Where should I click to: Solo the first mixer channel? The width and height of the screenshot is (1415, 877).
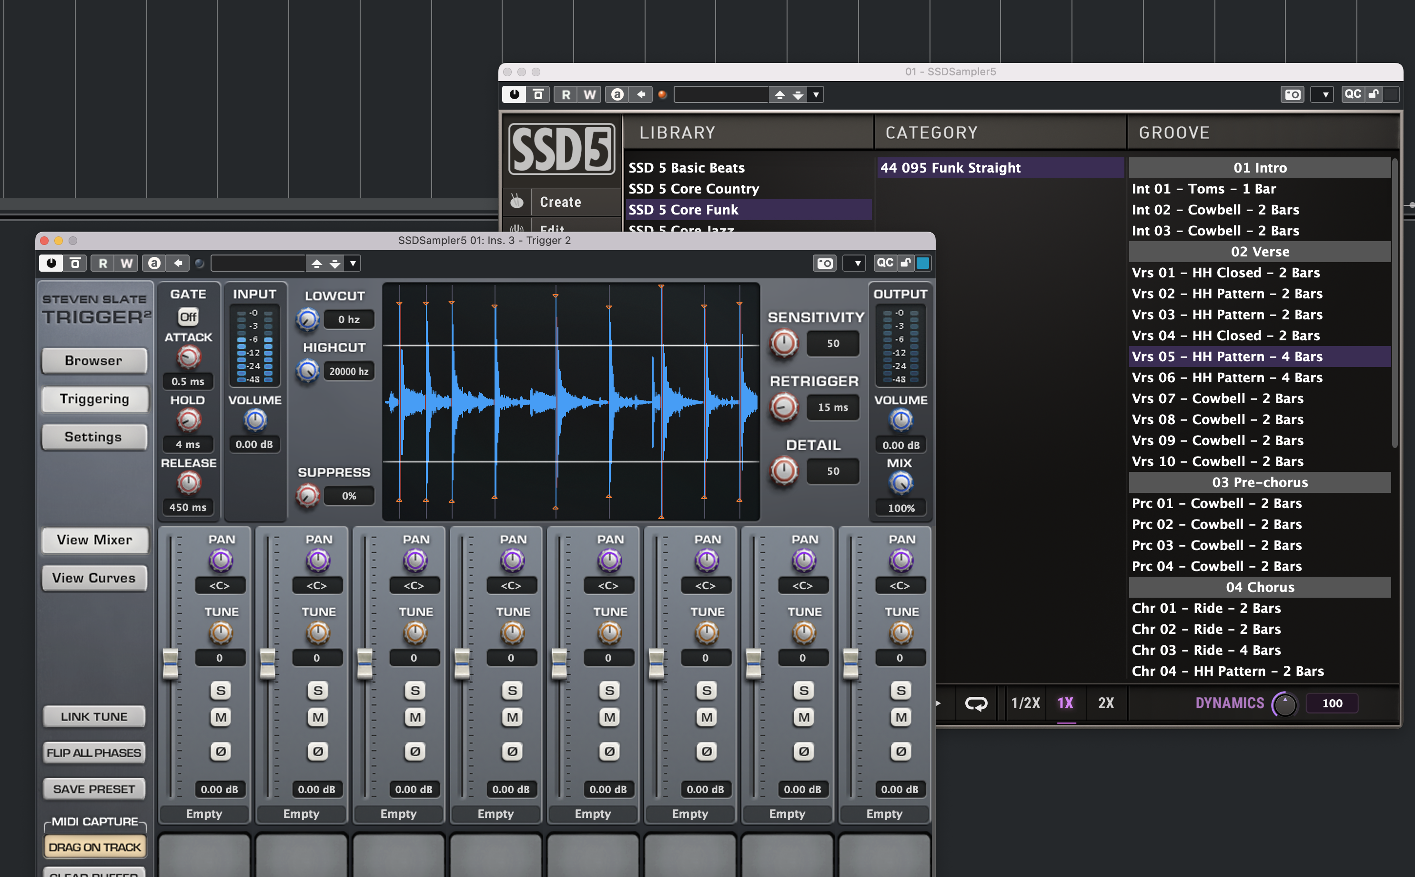point(220,690)
